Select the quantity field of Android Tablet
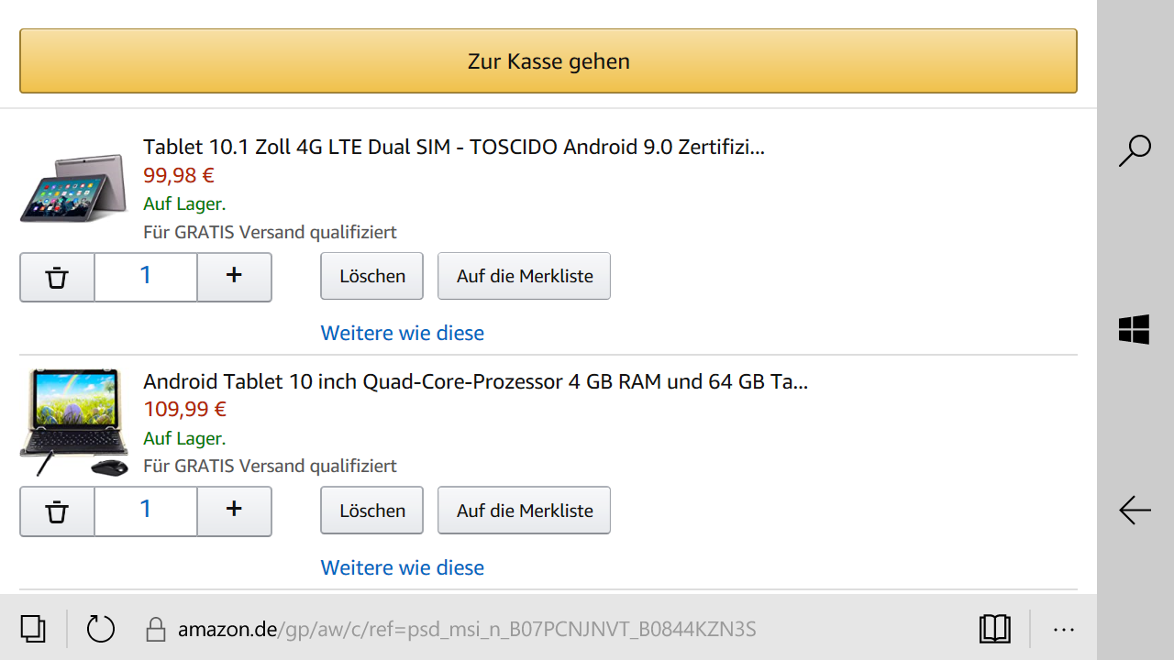The width and height of the screenshot is (1174, 660). coord(146,511)
